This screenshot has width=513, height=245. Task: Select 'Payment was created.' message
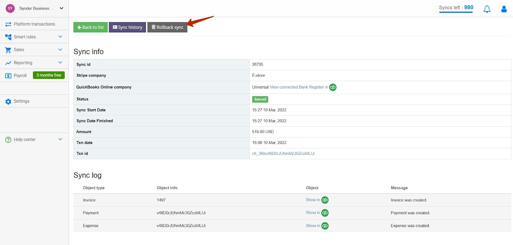(x=410, y=213)
